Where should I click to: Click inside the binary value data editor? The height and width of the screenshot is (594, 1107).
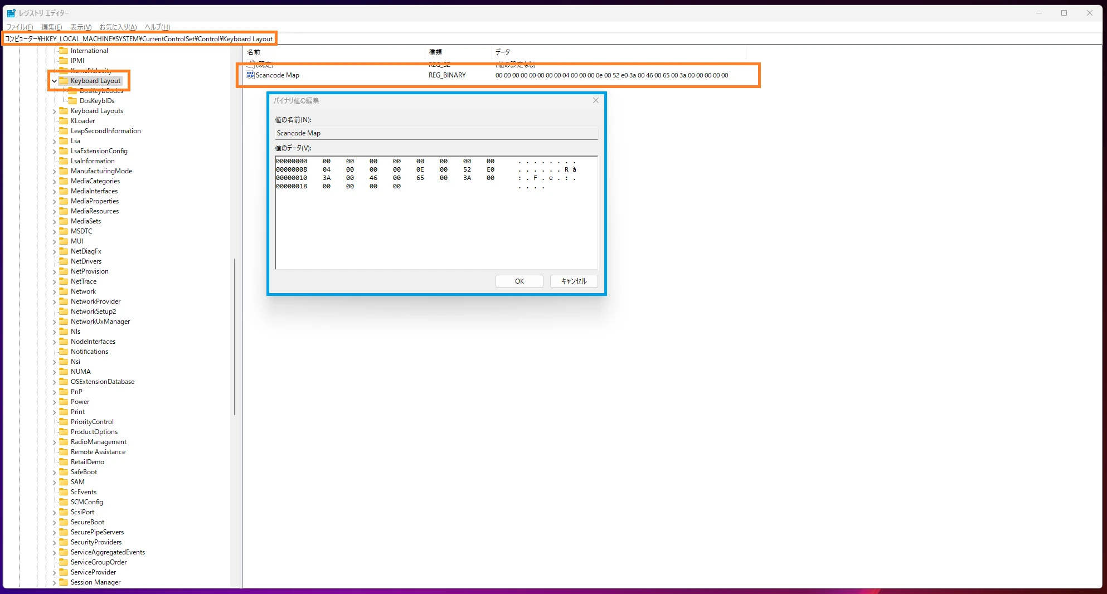(x=436, y=213)
